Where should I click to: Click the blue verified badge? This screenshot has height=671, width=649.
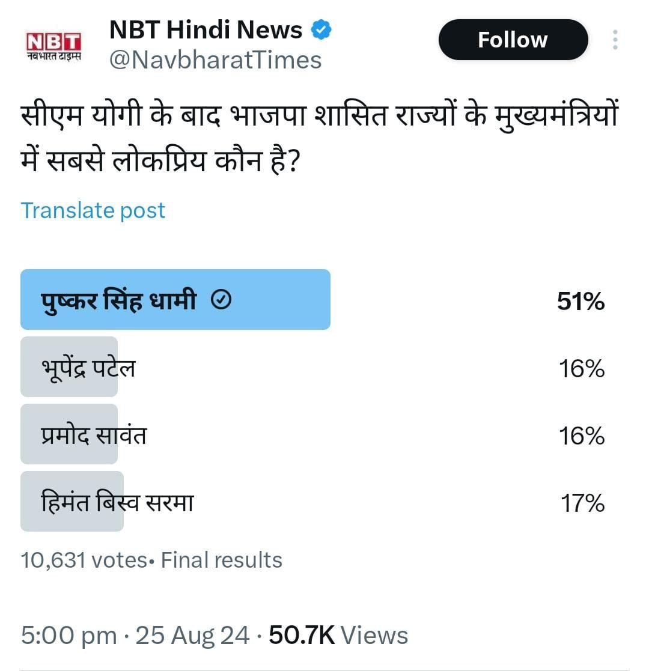pos(321,29)
